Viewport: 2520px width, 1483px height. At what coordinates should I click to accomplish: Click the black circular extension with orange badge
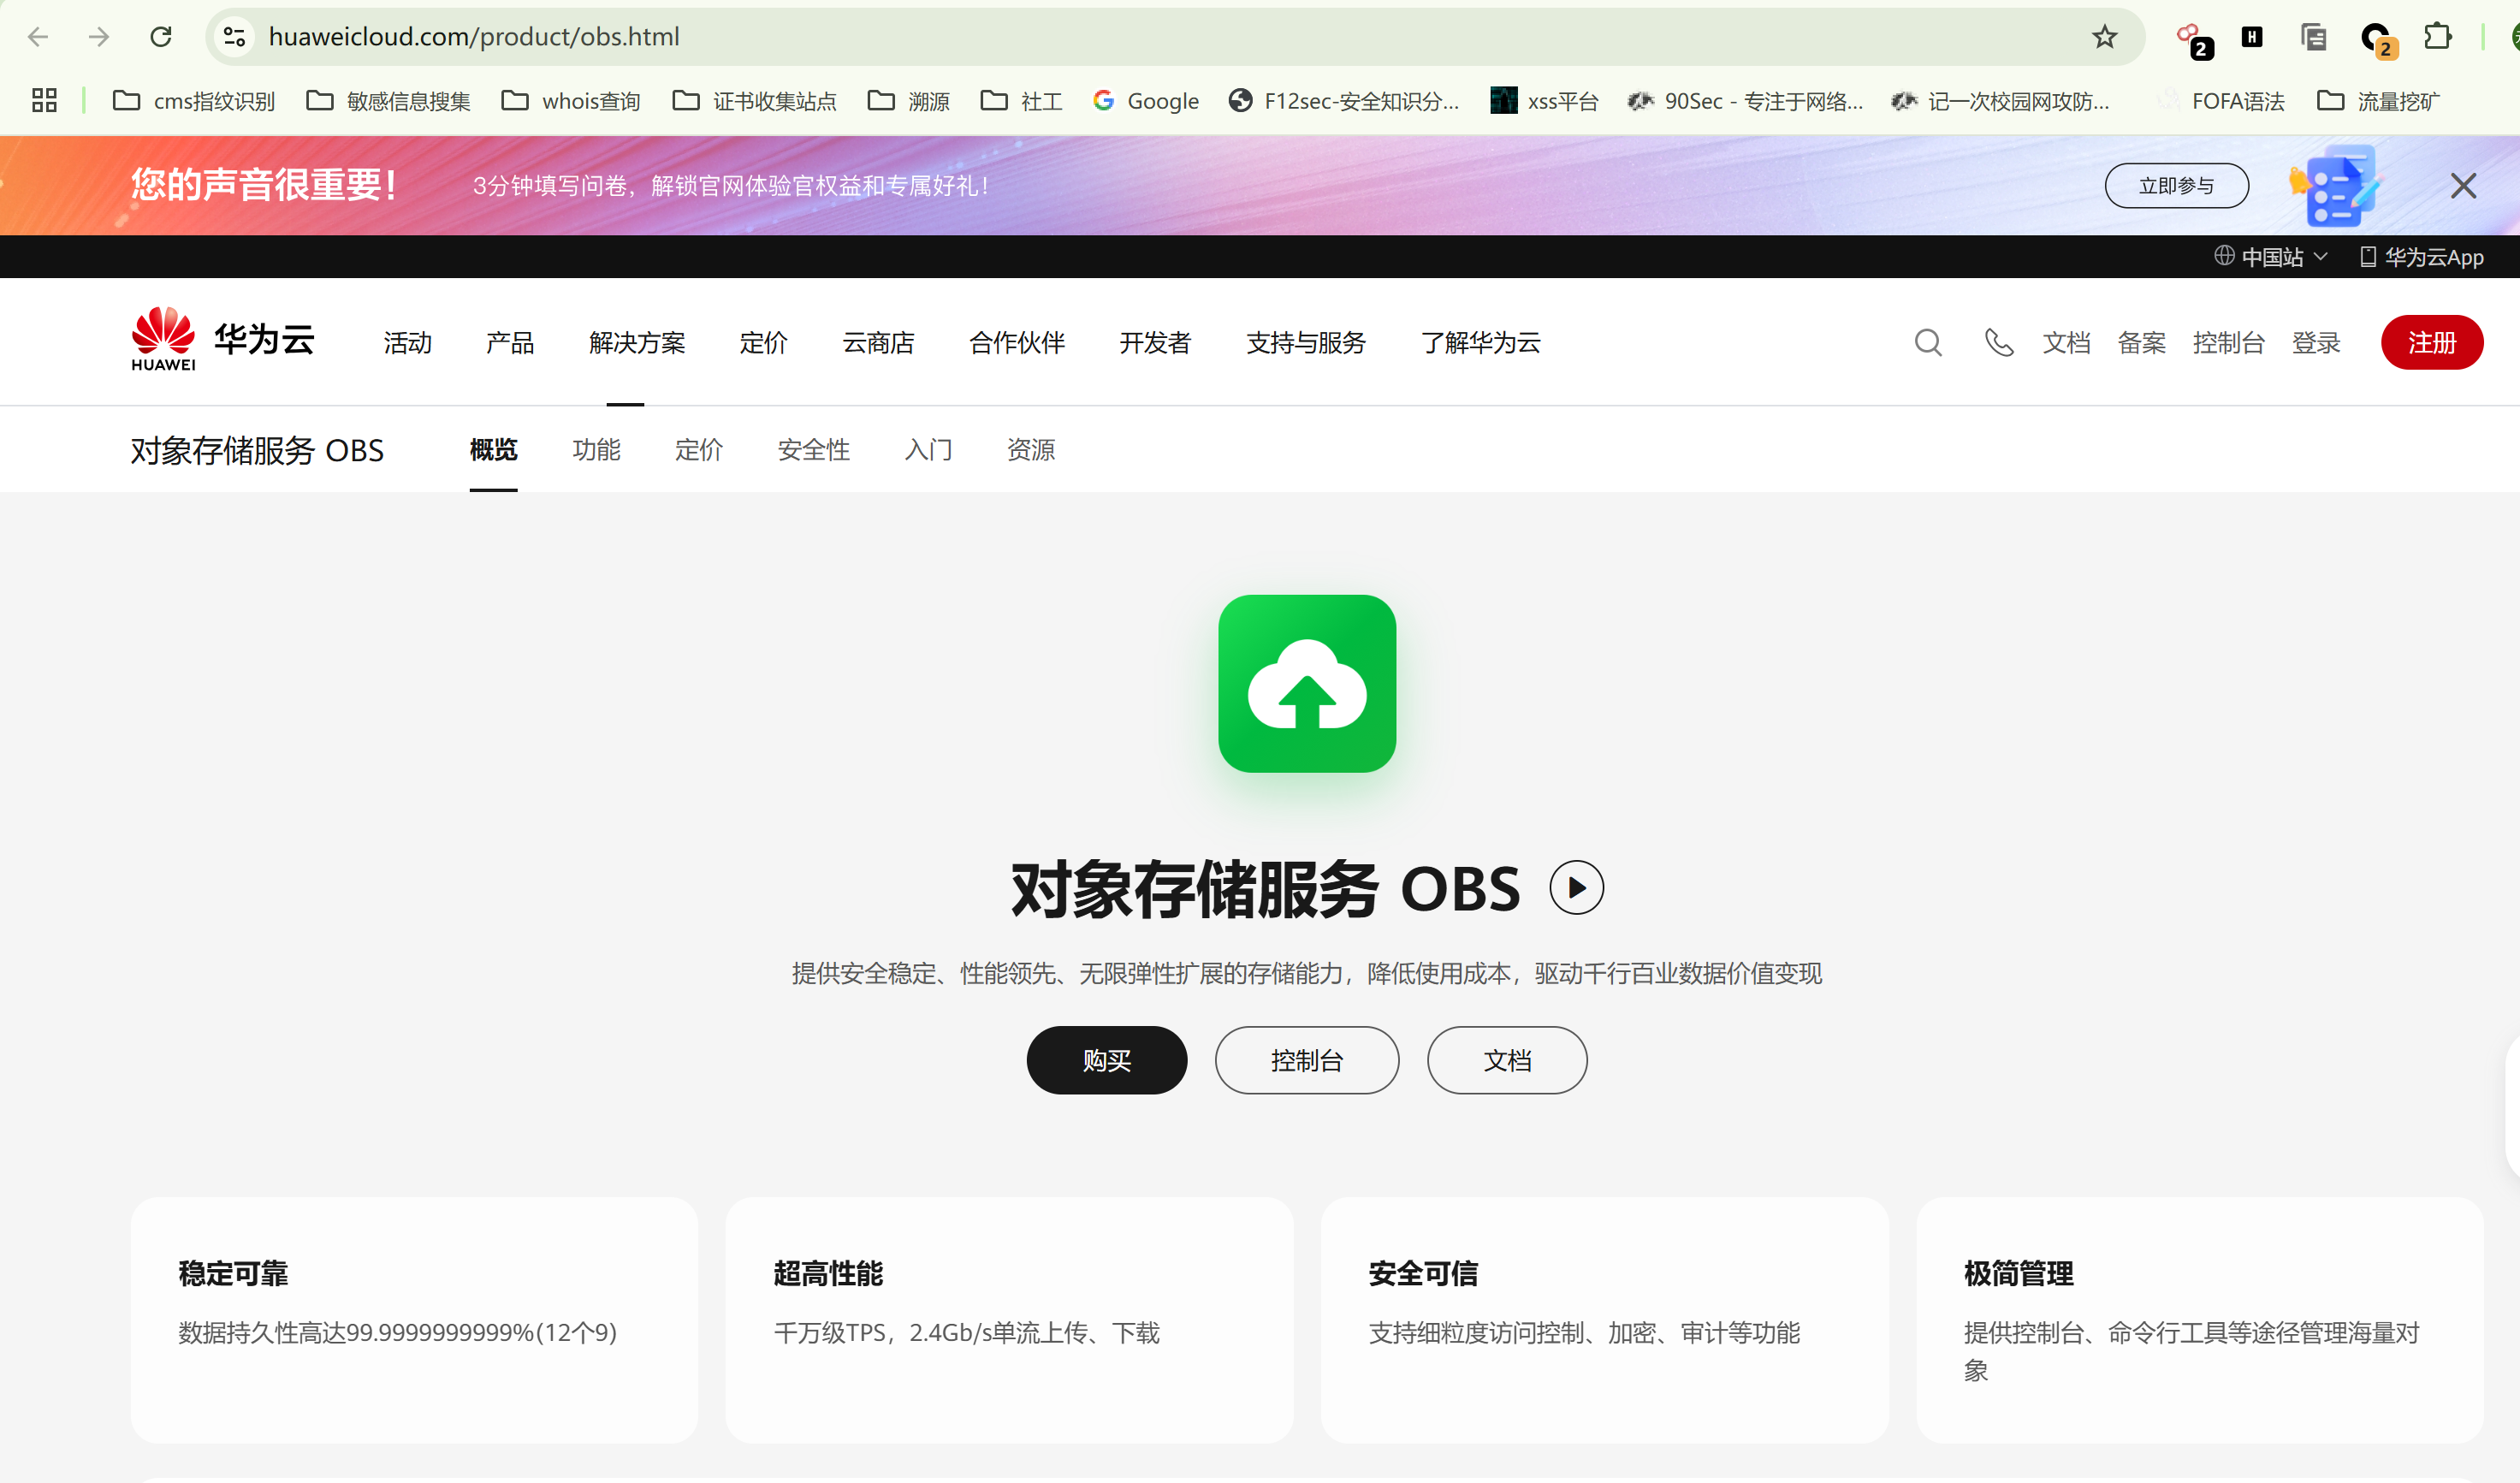2378,40
